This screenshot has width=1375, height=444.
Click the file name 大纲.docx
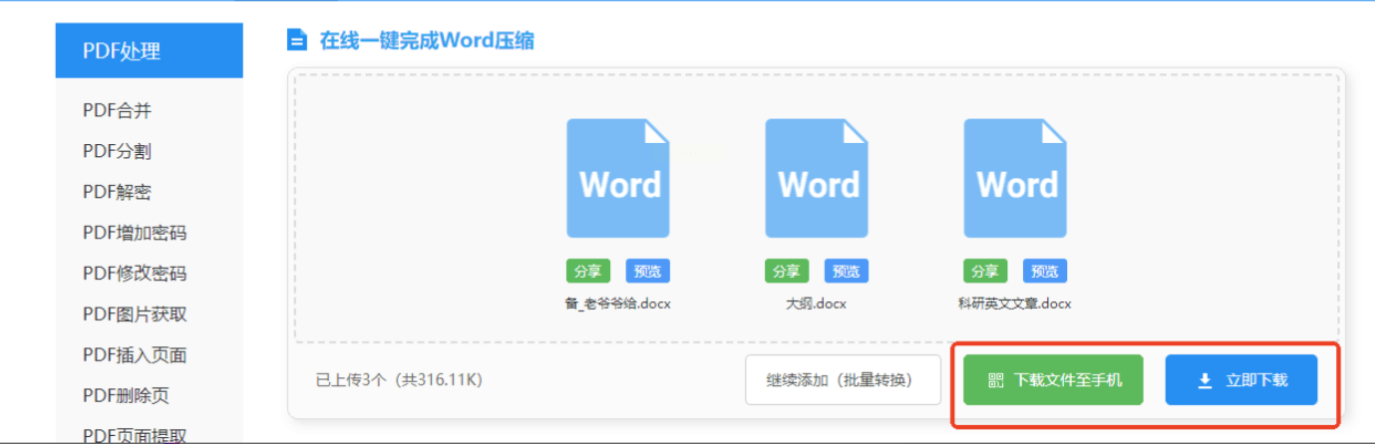click(x=816, y=304)
